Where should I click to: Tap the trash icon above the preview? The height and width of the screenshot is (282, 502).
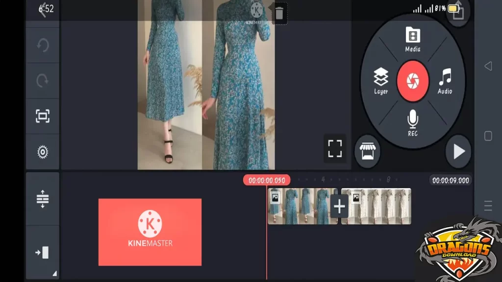[x=279, y=13]
